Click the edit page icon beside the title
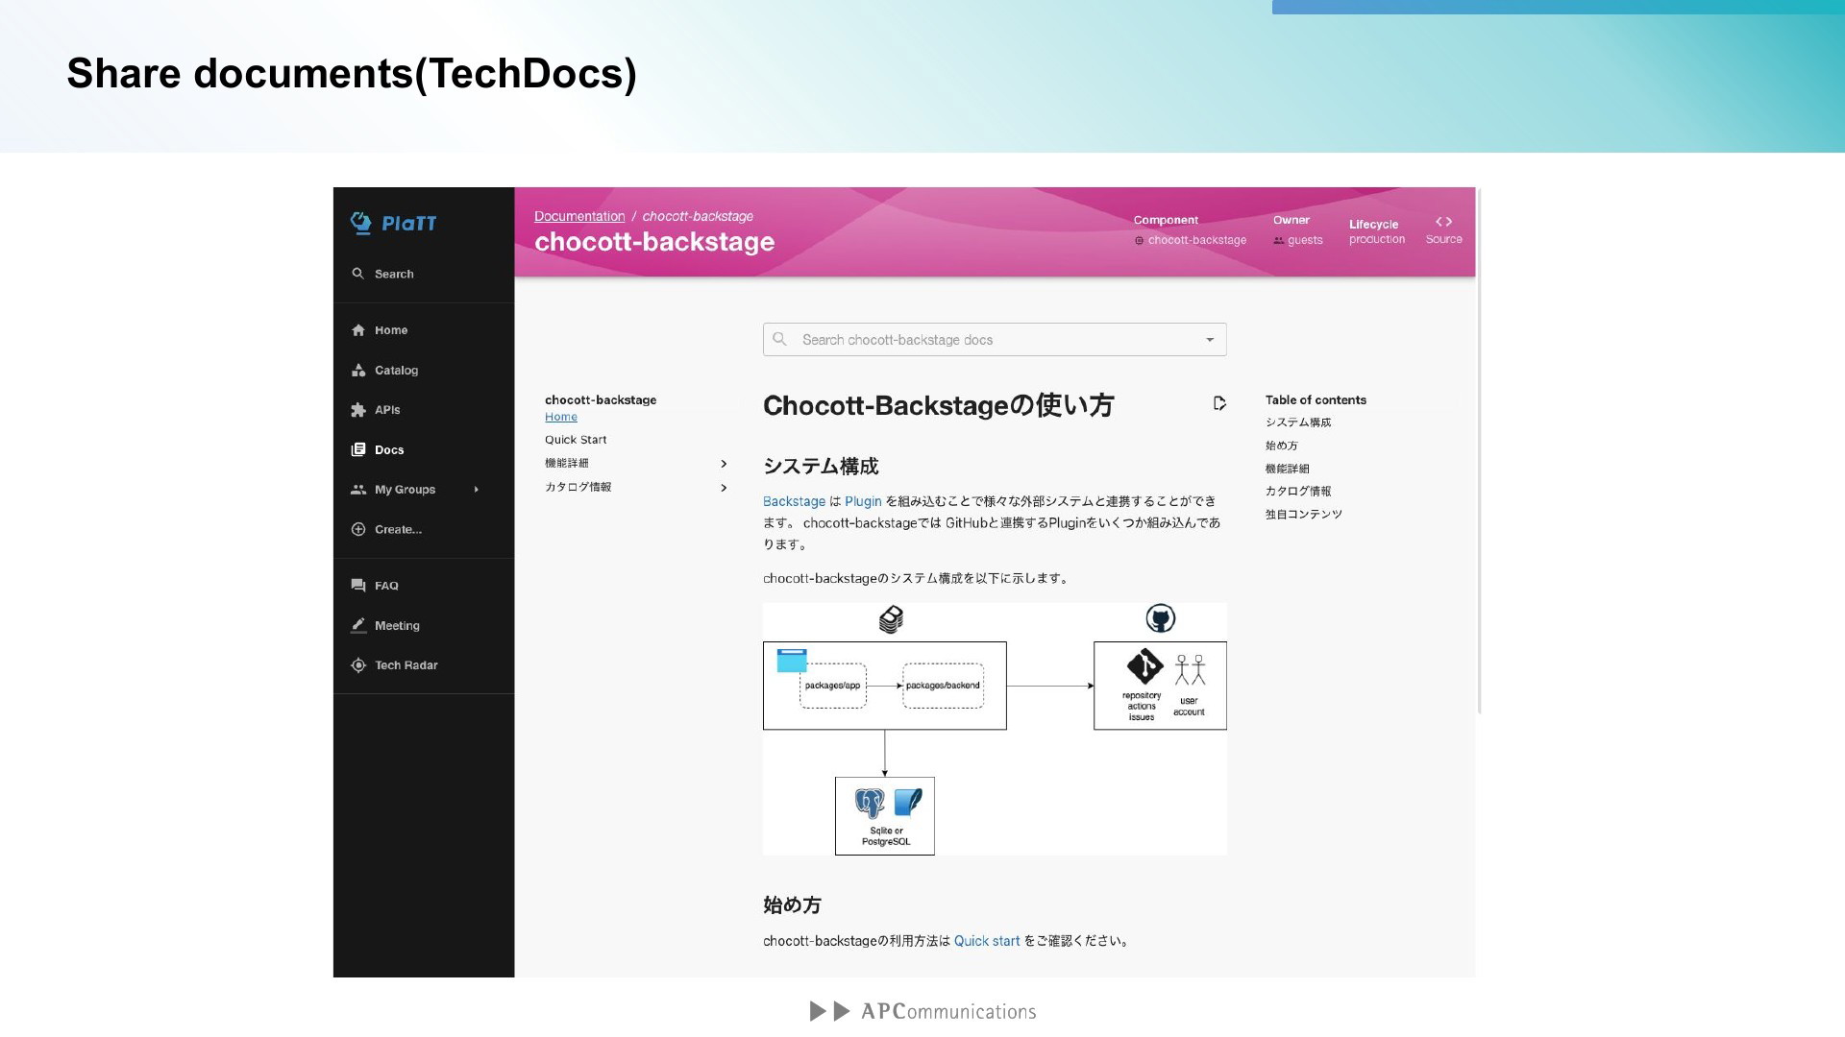The height and width of the screenshot is (1037, 1845). coord(1219,403)
